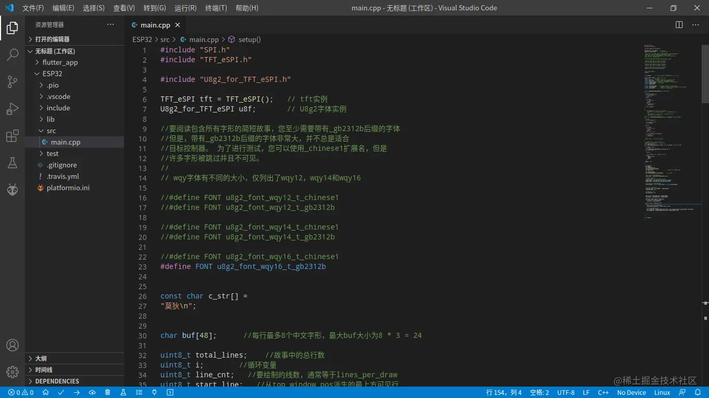
Task: Click the VS Code logo in the title bar
Action: (9, 8)
